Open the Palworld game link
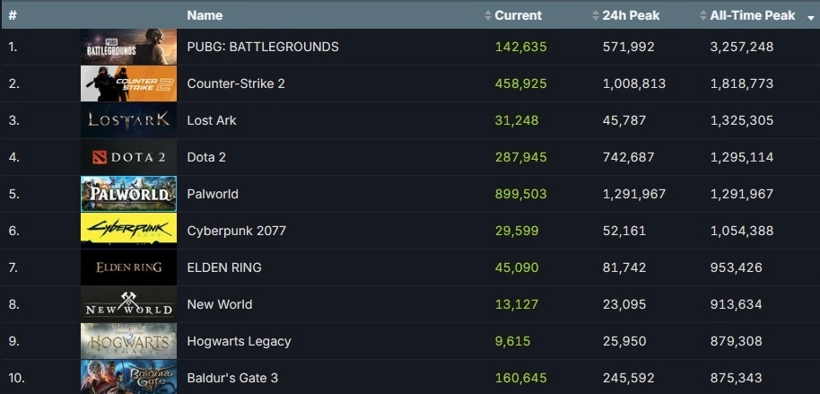Viewport: 820px width, 394px height. click(213, 194)
